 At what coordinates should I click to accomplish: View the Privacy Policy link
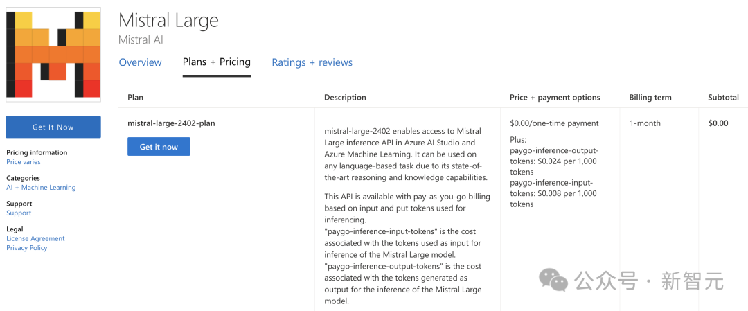tap(27, 248)
